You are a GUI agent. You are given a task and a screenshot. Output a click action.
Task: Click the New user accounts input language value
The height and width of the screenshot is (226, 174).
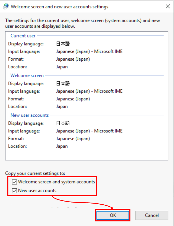tap(89, 131)
